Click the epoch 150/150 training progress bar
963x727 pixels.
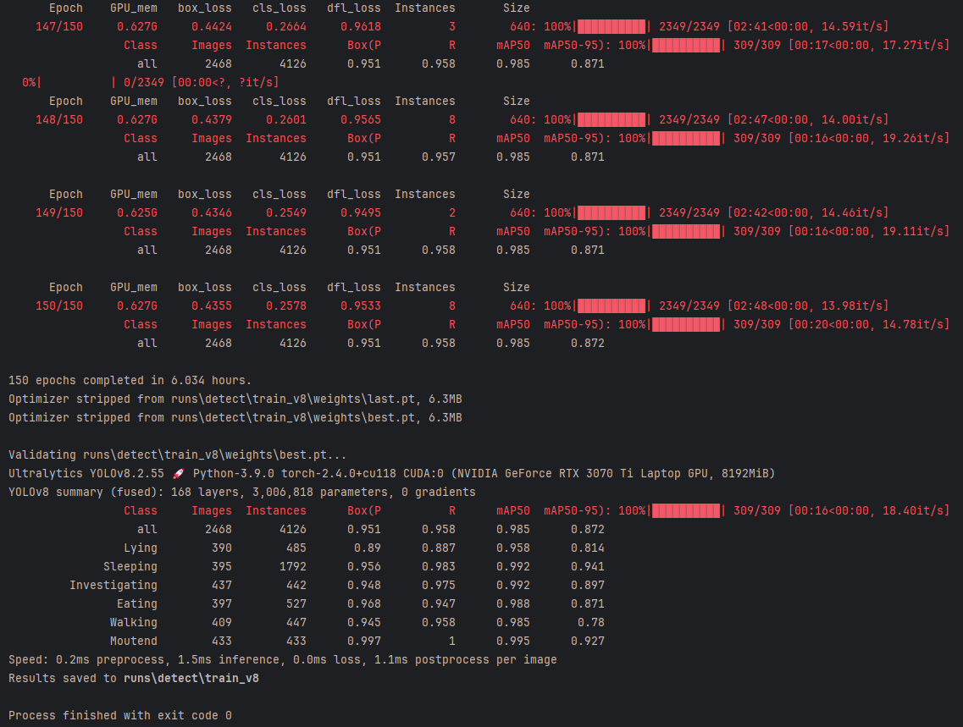point(612,306)
